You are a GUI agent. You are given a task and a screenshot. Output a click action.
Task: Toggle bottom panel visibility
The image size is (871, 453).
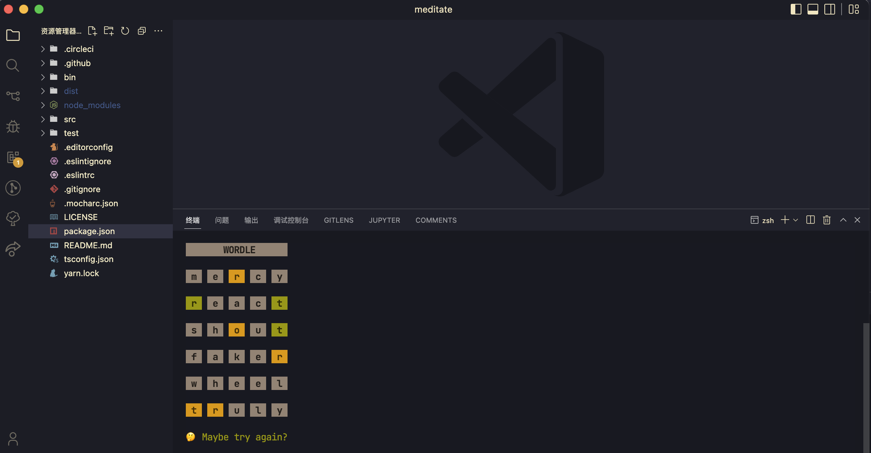(812, 9)
